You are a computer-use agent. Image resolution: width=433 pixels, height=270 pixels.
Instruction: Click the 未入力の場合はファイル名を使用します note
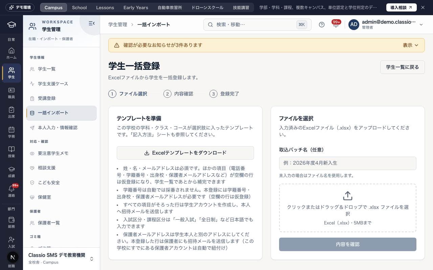tap(316, 175)
